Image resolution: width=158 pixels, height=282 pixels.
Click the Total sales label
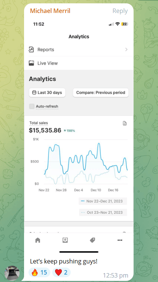click(38, 123)
